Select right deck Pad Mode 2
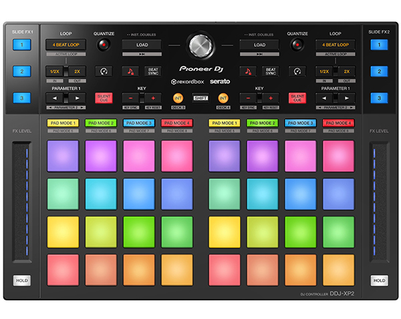Screen dimensions: 401x319 point(263,123)
